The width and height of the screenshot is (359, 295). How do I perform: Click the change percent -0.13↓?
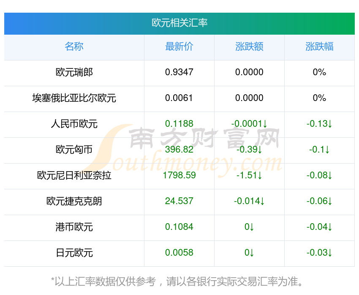coord(319,124)
